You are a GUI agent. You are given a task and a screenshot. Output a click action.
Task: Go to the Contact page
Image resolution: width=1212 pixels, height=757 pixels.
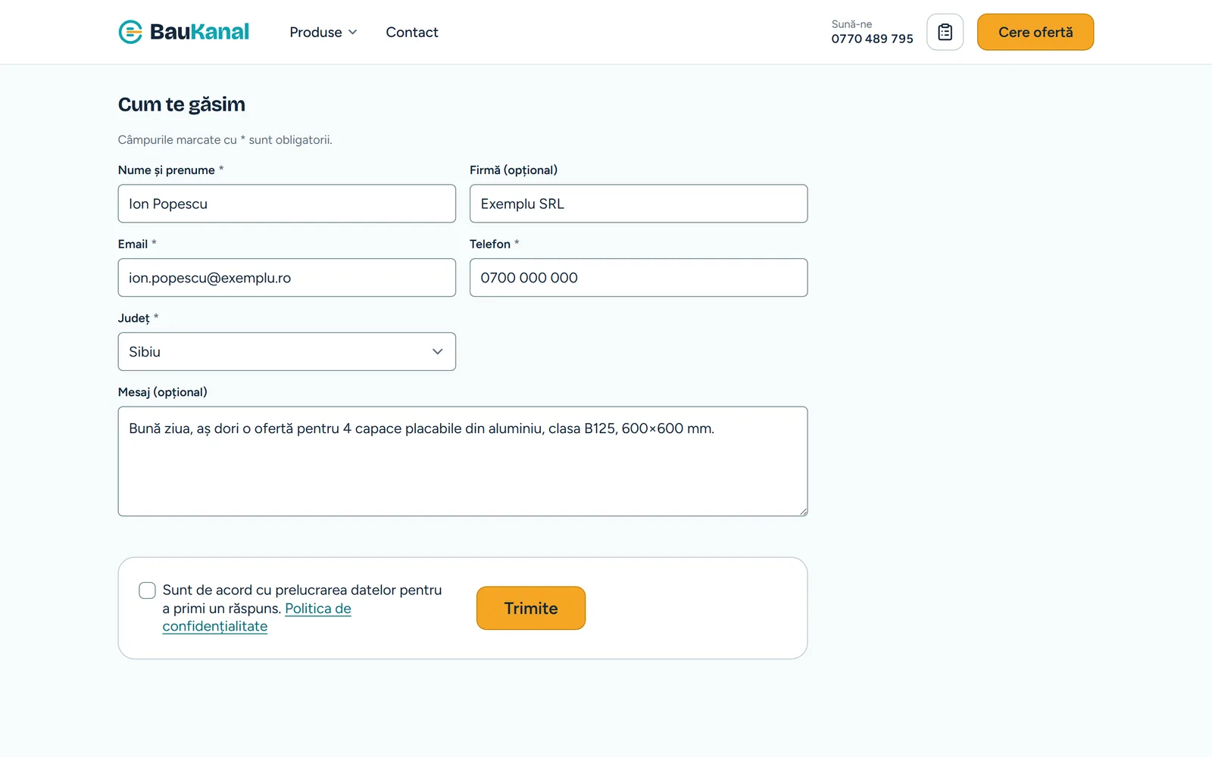412,32
